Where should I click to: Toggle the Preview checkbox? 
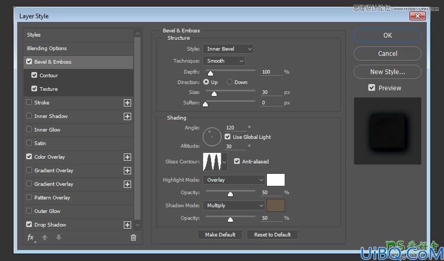[371, 88]
